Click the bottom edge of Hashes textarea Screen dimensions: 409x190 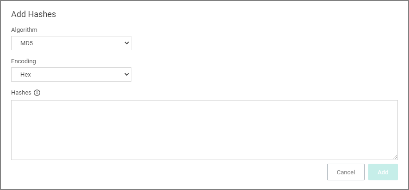(x=204, y=160)
